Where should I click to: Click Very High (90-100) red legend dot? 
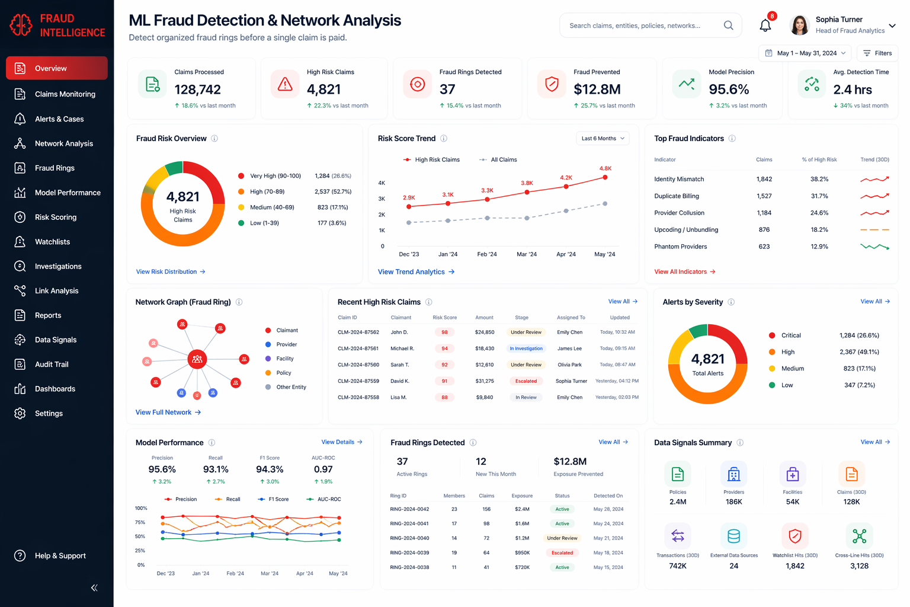tap(241, 176)
